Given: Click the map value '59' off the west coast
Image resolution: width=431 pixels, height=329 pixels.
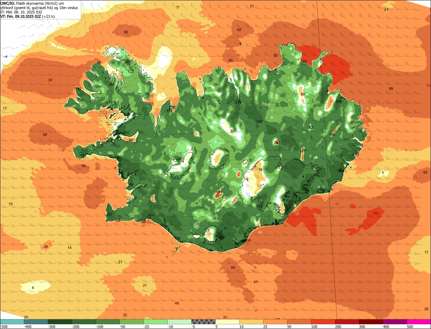Looking at the screenshot, I should tap(84, 166).
